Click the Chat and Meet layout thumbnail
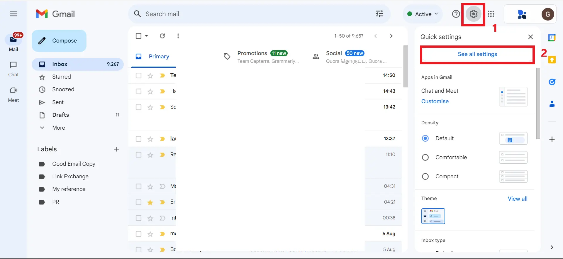The width and height of the screenshot is (563, 259). pos(513,97)
